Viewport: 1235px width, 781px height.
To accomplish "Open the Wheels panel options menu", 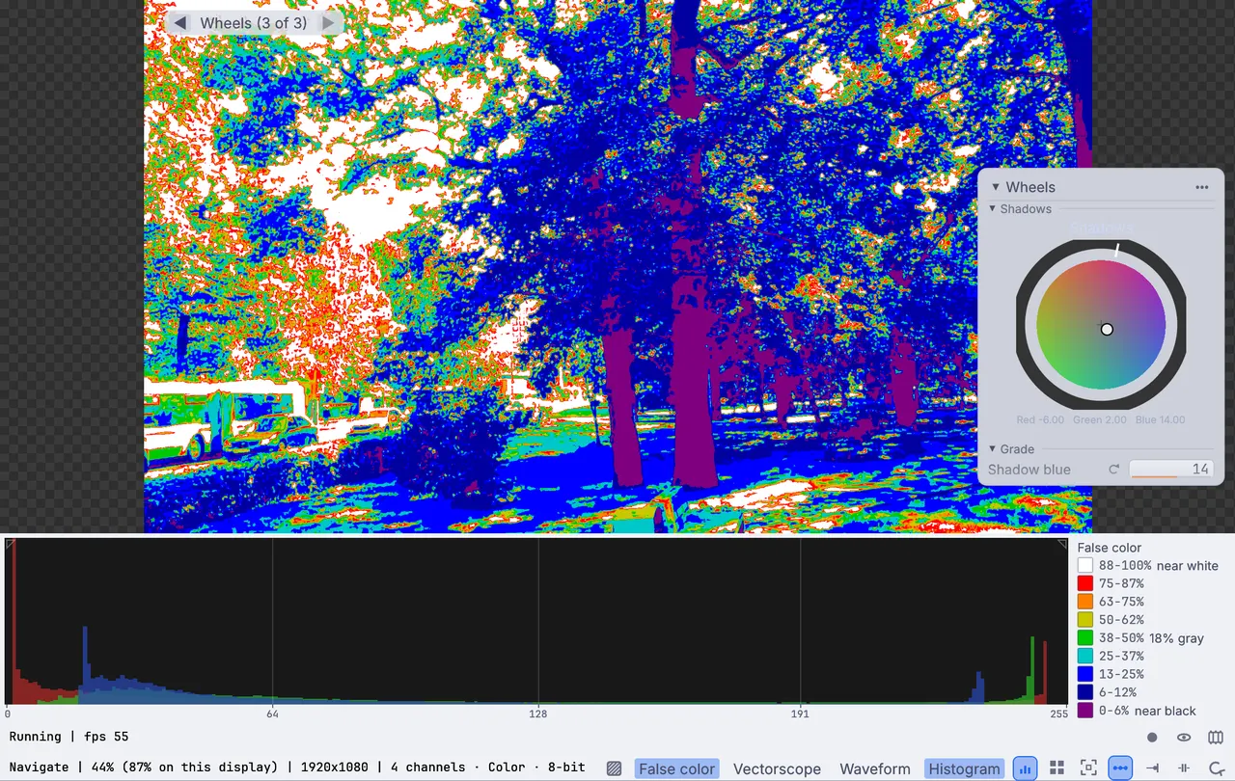I will (1201, 187).
